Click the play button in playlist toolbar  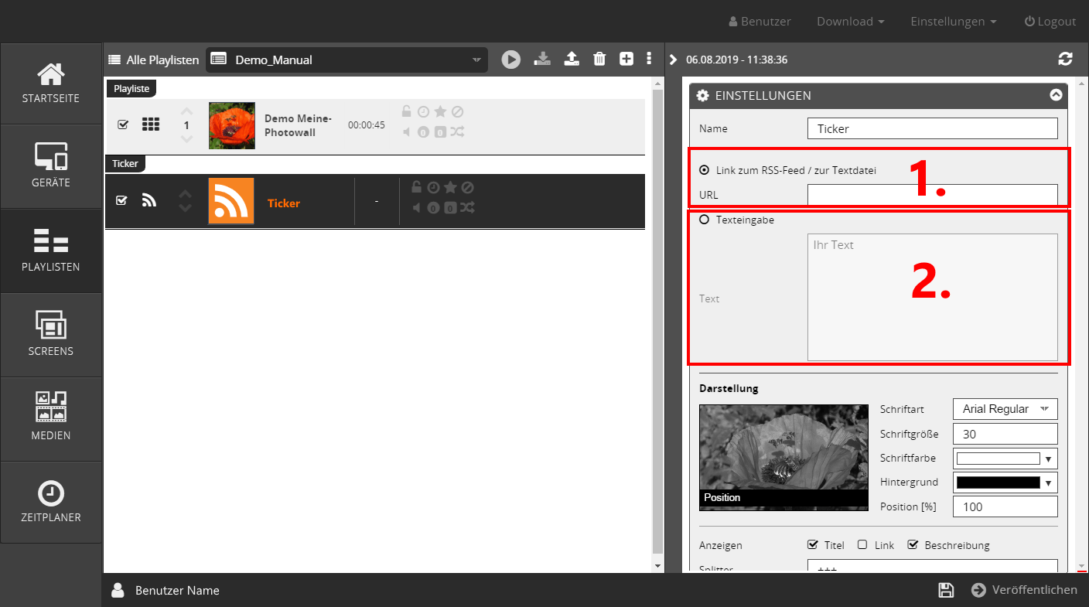(x=510, y=60)
